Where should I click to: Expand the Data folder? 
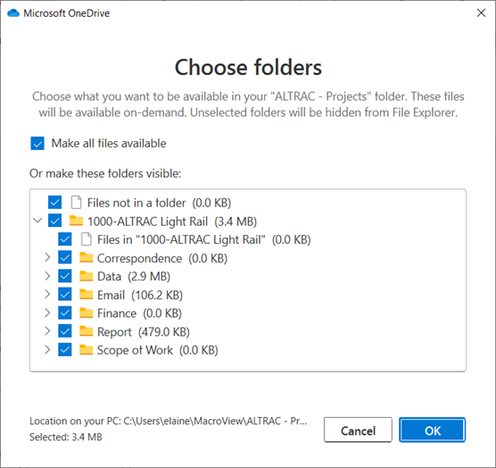pyautogui.click(x=47, y=276)
